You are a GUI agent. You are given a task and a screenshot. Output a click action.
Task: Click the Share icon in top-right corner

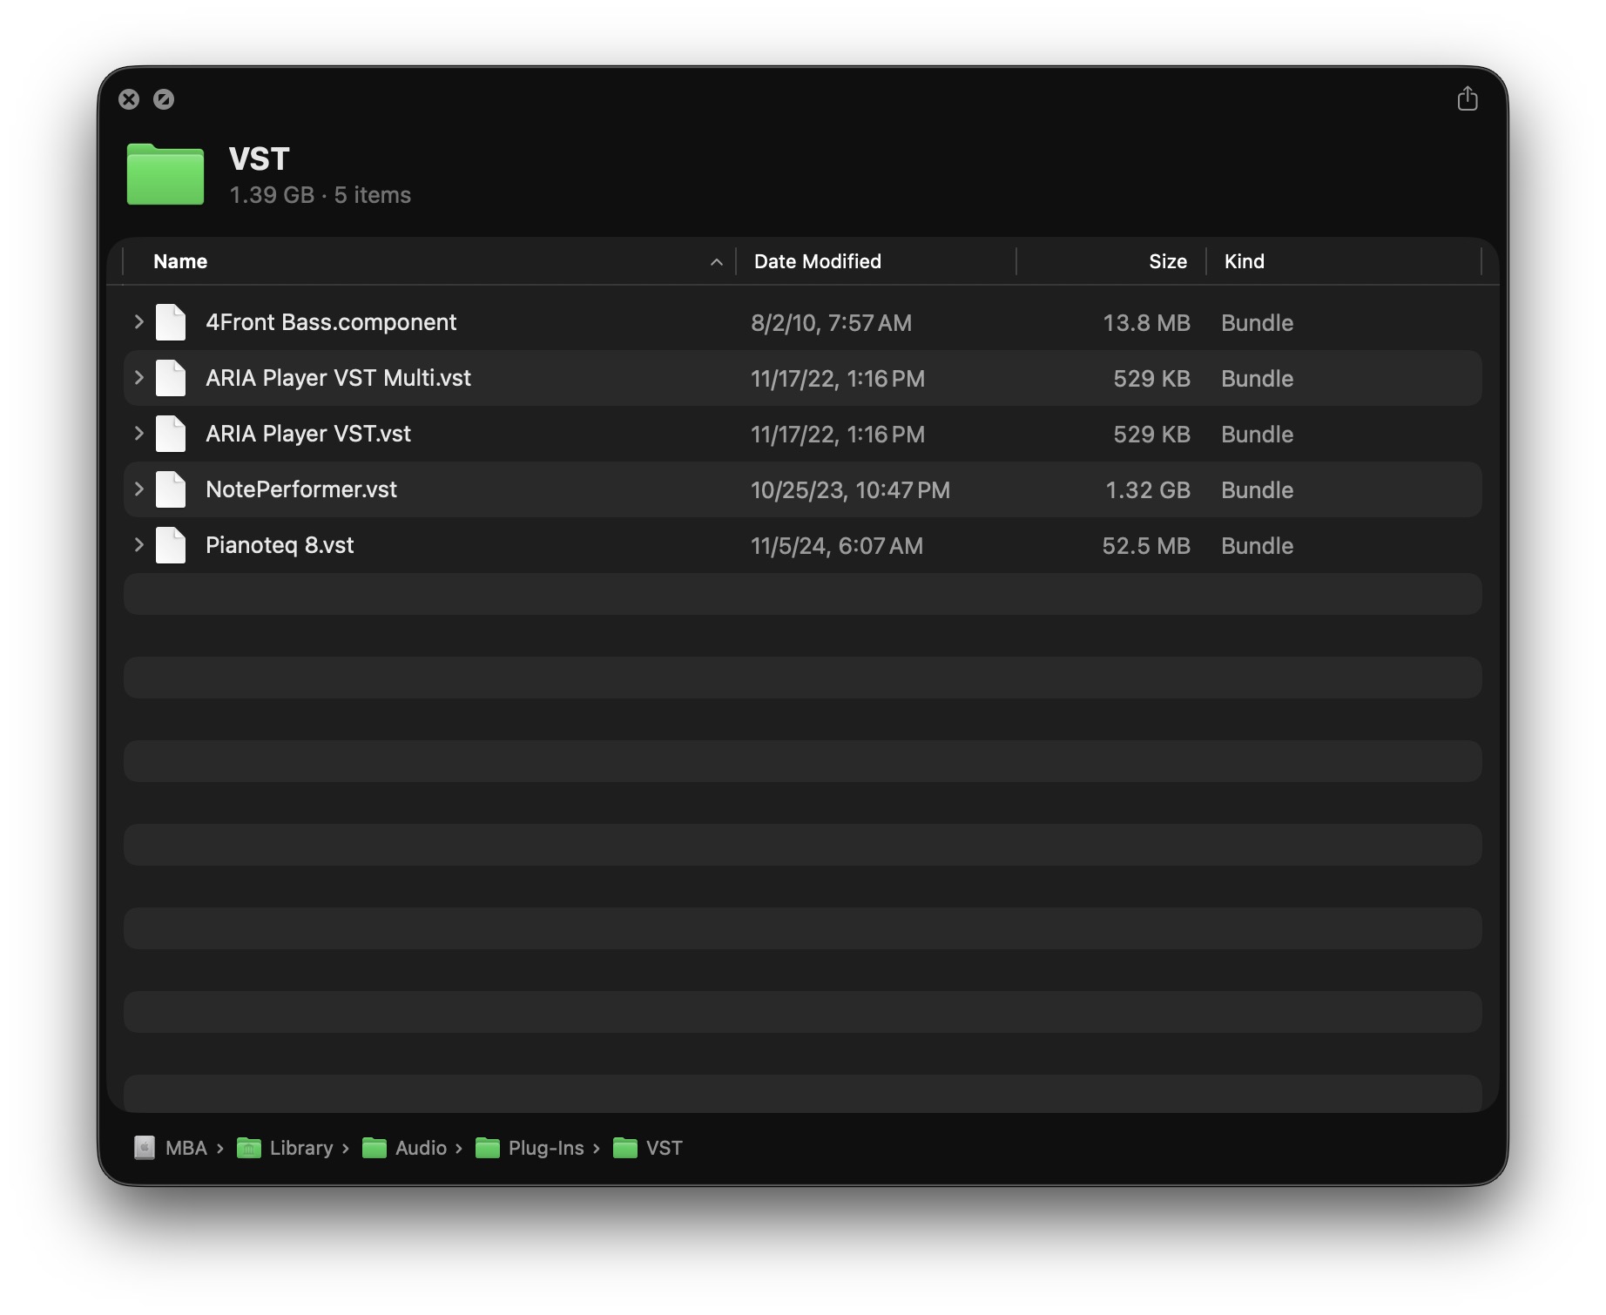pos(1467,99)
